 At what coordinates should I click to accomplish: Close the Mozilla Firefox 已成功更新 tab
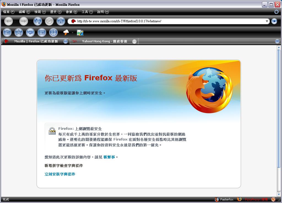[x=66, y=42]
